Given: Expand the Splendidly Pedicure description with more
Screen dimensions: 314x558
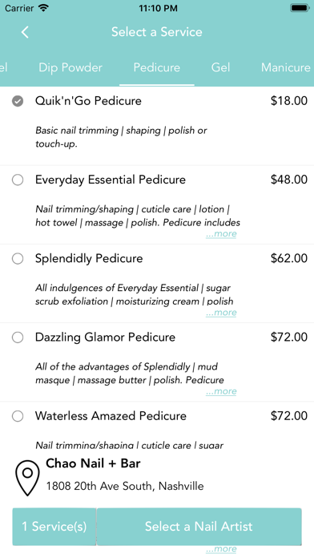Looking at the screenshot, I should (221, 313).
